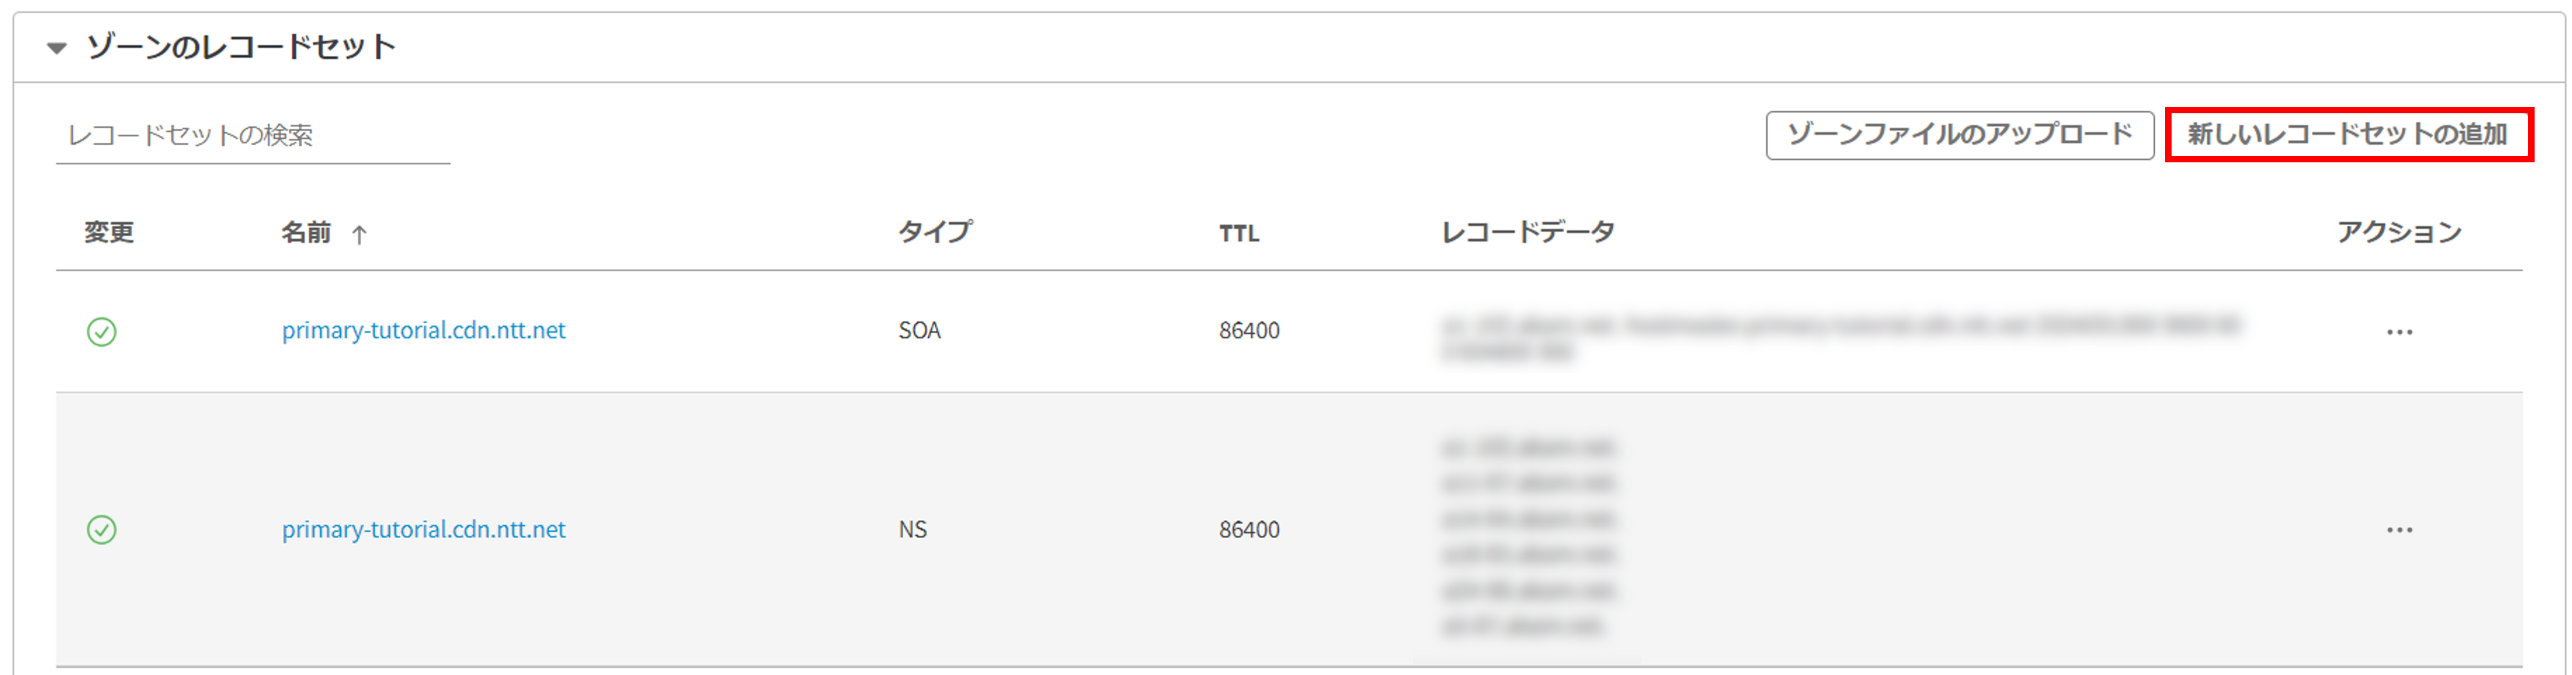Click the 新しいレコードセットの追加 button
Image resolution: width=2572 pixels, height=675 pixels.
click(x=2348, y=135)
